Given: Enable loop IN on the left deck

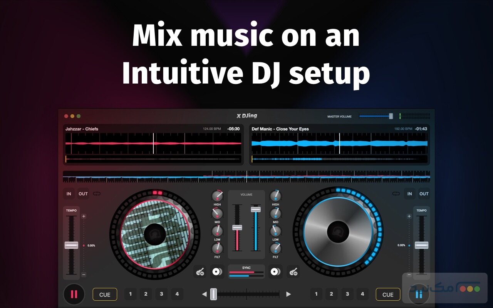Looking at the screenshot, I should pyautogui.click(x=69, y=194).
